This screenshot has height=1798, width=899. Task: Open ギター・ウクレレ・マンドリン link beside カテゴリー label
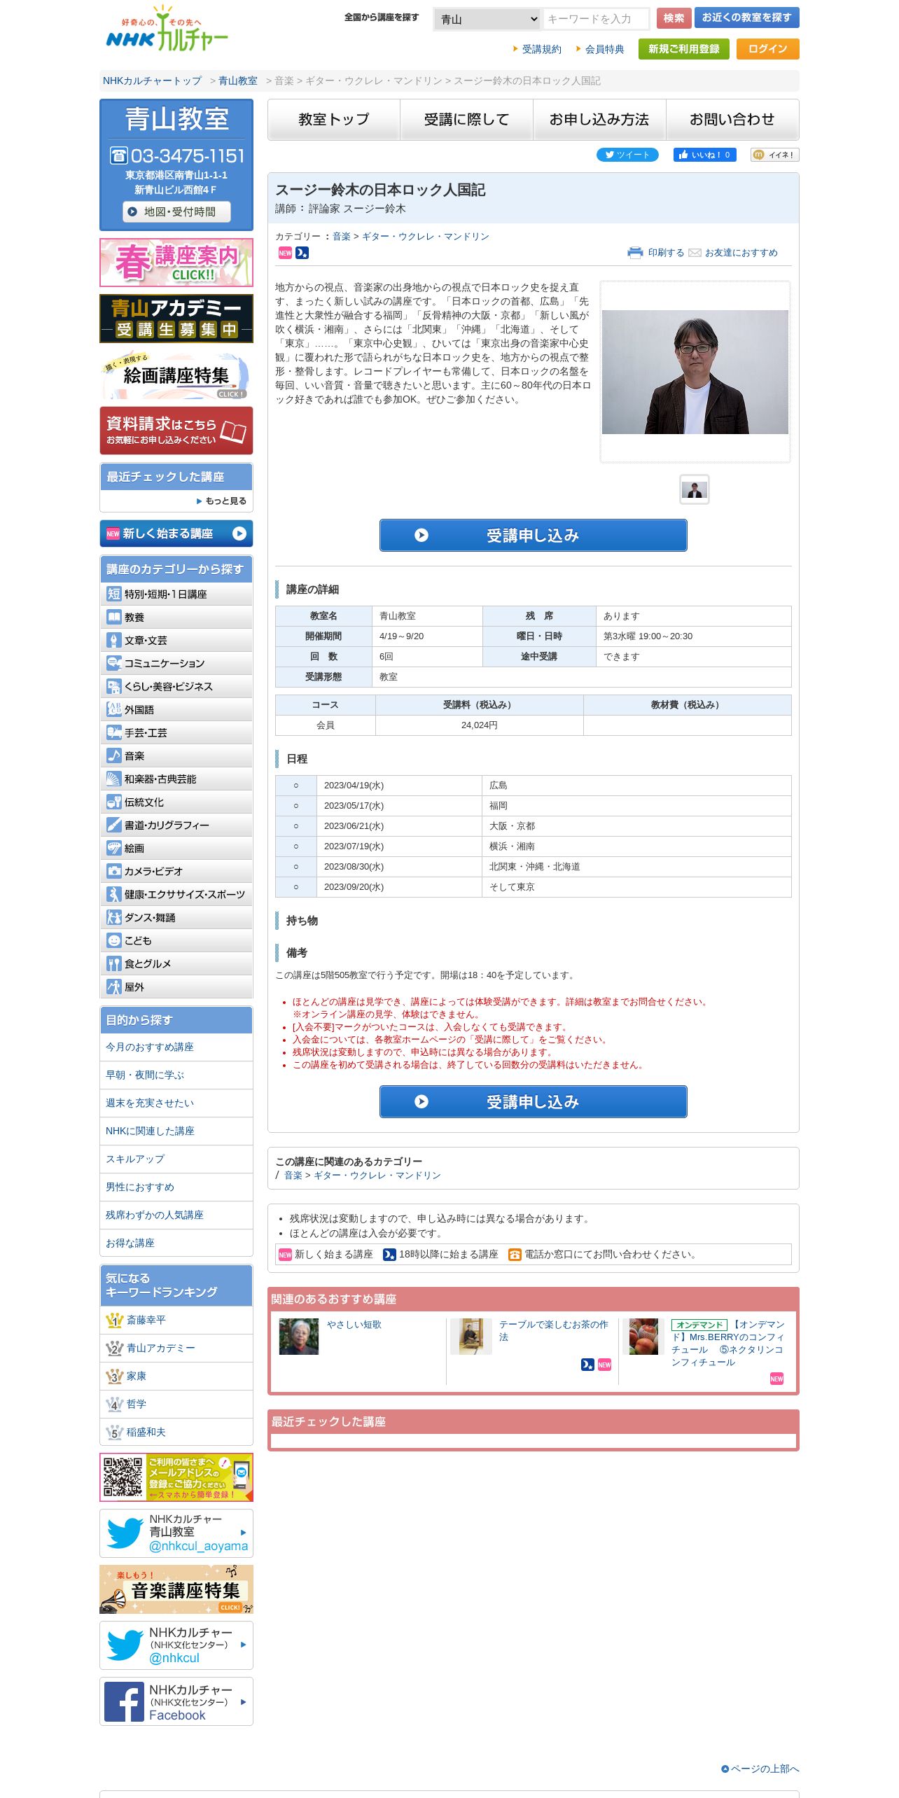(426, 237)
